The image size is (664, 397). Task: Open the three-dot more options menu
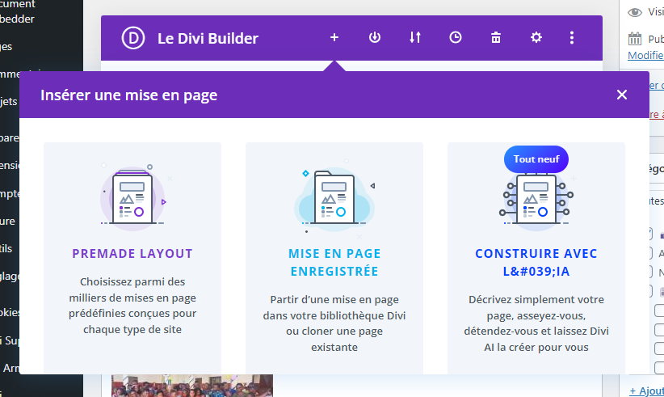(572, 38)
